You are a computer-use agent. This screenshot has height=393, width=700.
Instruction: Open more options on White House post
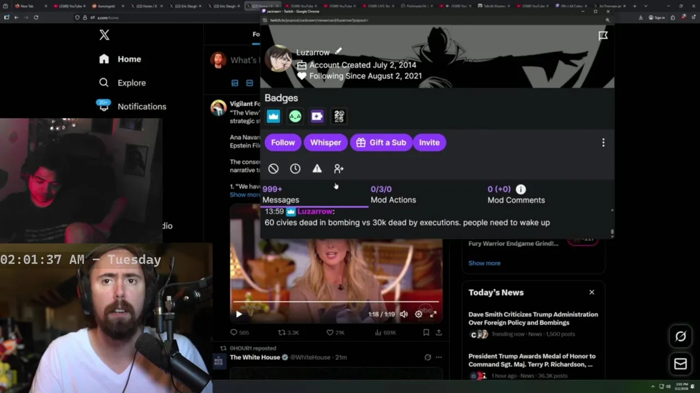[439, 358]
